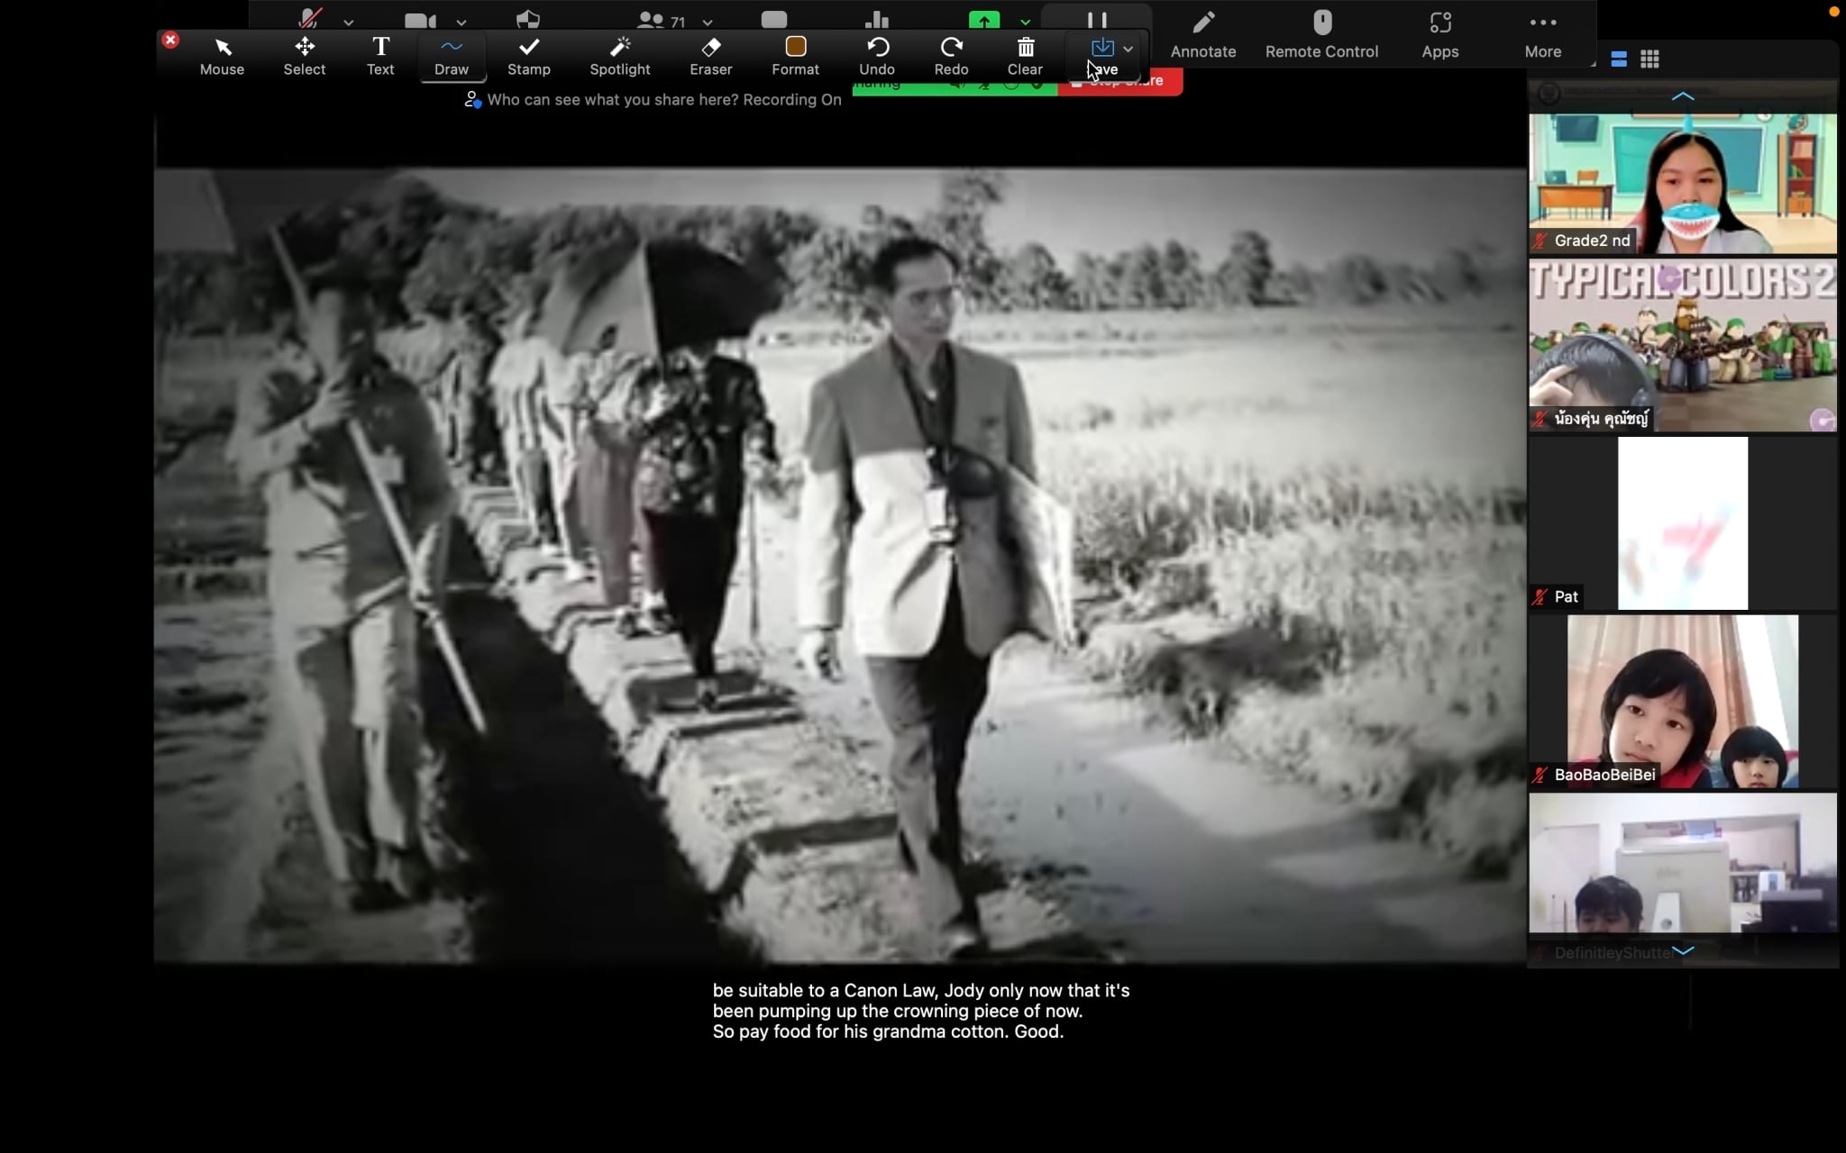
Task: Activate the Text annotation tool
Action: 380,55
